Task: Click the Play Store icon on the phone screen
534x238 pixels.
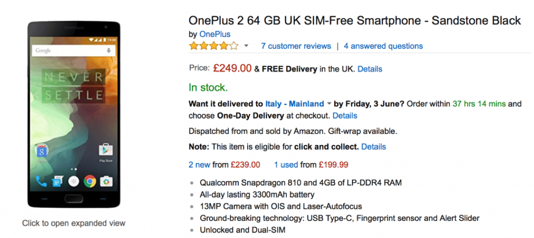Action: (x=105, y=150)
